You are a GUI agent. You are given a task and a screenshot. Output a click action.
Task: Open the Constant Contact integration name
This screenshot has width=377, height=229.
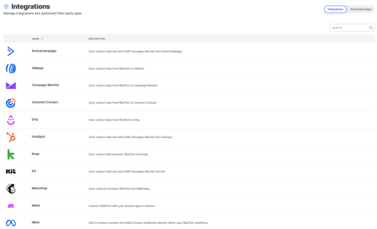[45, 102]
